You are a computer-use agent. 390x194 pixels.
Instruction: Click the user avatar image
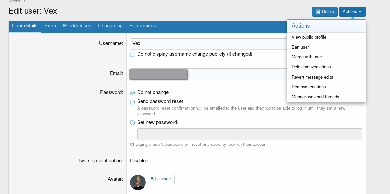[138, 182]
